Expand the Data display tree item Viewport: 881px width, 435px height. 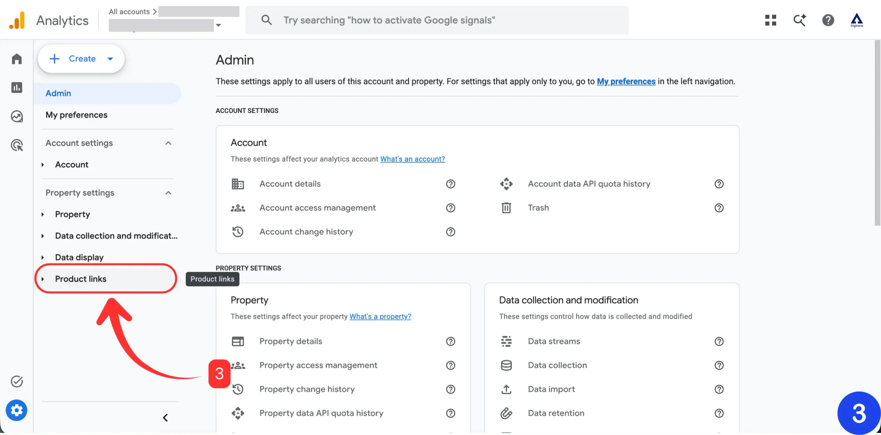(x=43, y=257)
